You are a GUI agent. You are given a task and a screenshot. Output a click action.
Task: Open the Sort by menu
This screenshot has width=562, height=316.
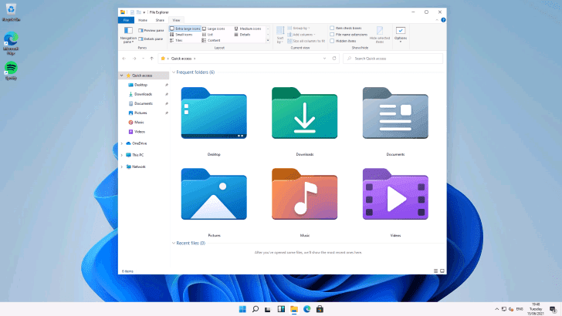pos(280,35)
